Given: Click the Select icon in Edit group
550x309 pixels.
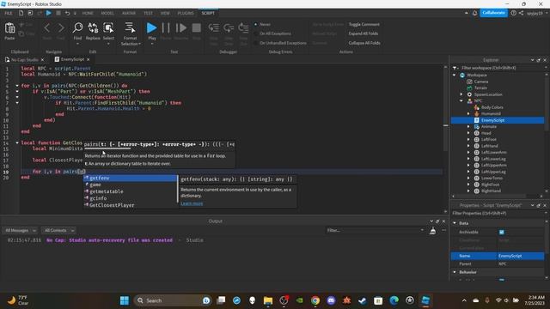Looking at the screenshot, I should coord(108,28).
